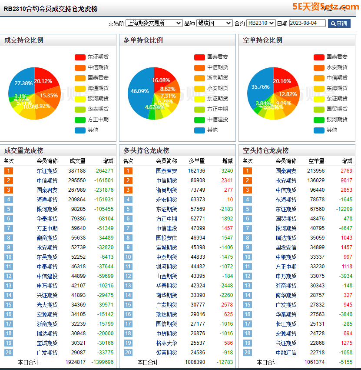Open the 品种 螺纹钢 dropdown

tap(214, 23)
